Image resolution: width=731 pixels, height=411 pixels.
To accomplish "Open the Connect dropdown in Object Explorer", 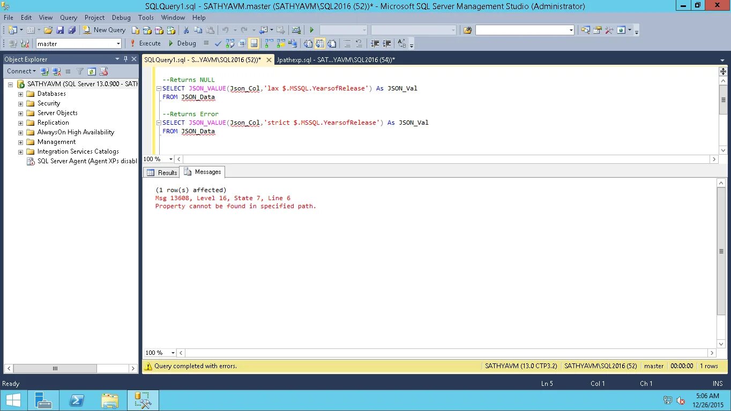I will [x=21, y=71].
